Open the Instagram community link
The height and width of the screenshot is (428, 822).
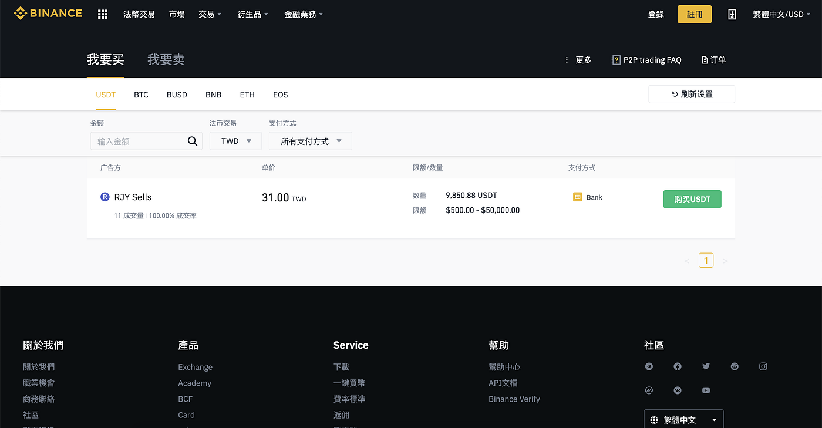tap(763, 366)
